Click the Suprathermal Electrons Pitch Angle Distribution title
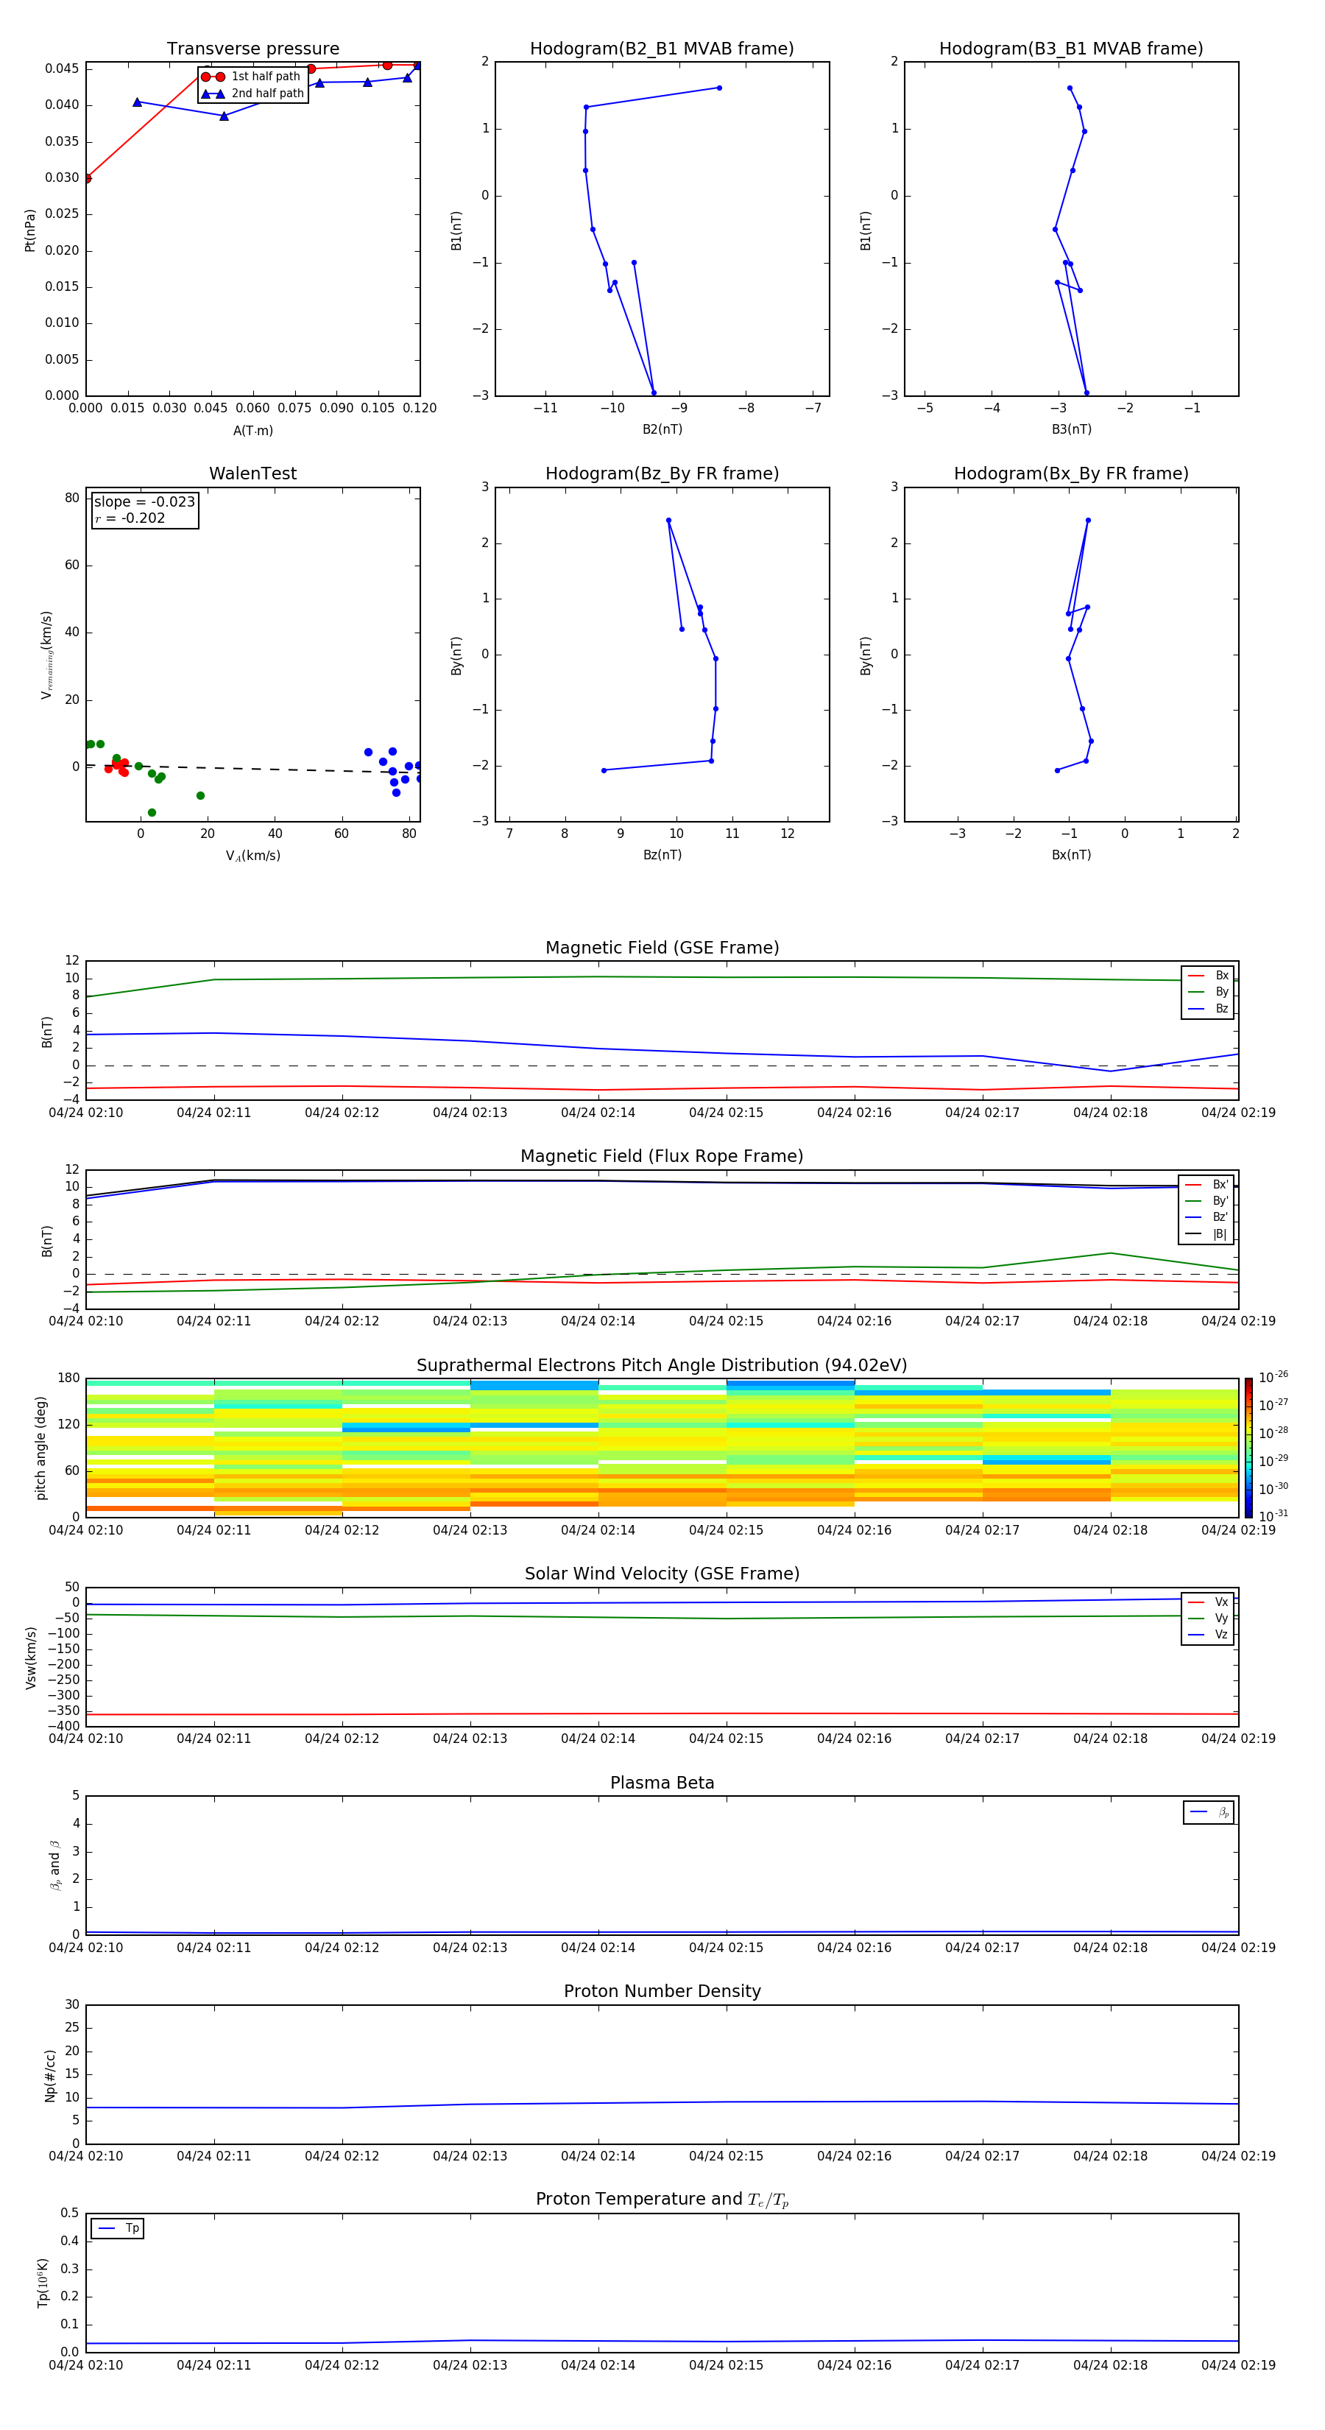Screen dimensions: 1325x2430 (662, 1366)
